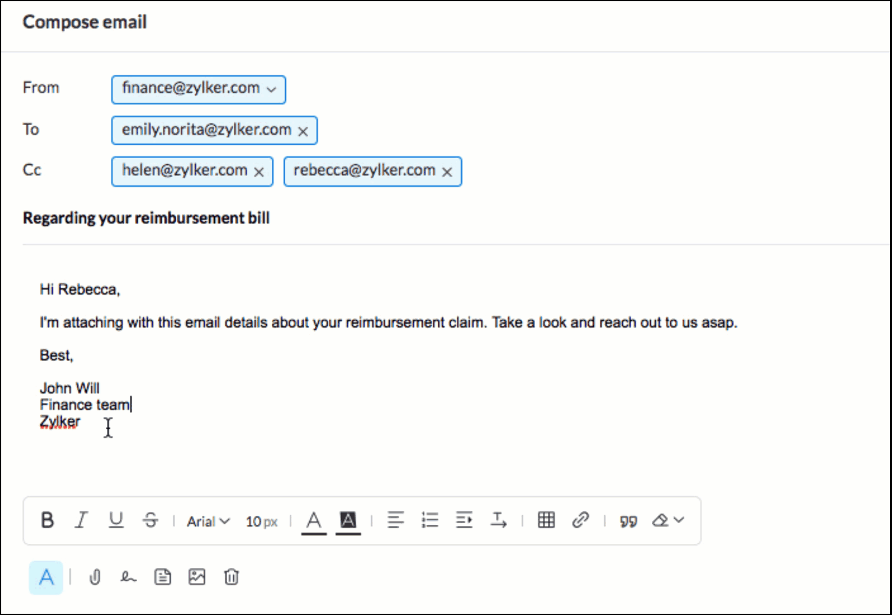Remove helen@zylker.com from Cc
Screen dimensions: 892x615
point(259,172)
